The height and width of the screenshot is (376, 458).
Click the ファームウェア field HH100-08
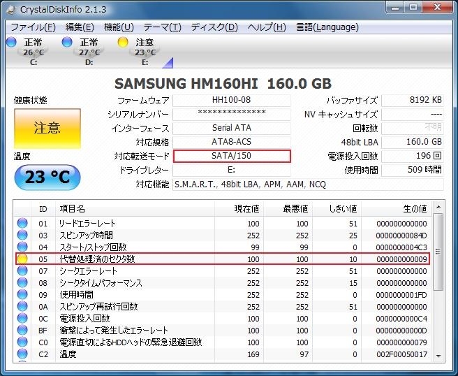(231, 100)
